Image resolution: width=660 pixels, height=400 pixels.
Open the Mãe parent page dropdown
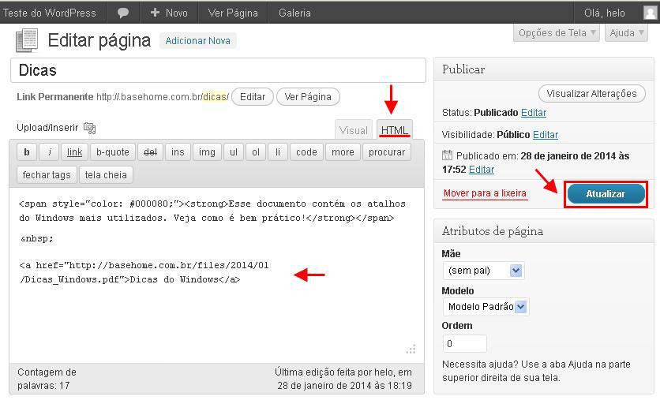point(483,271)
